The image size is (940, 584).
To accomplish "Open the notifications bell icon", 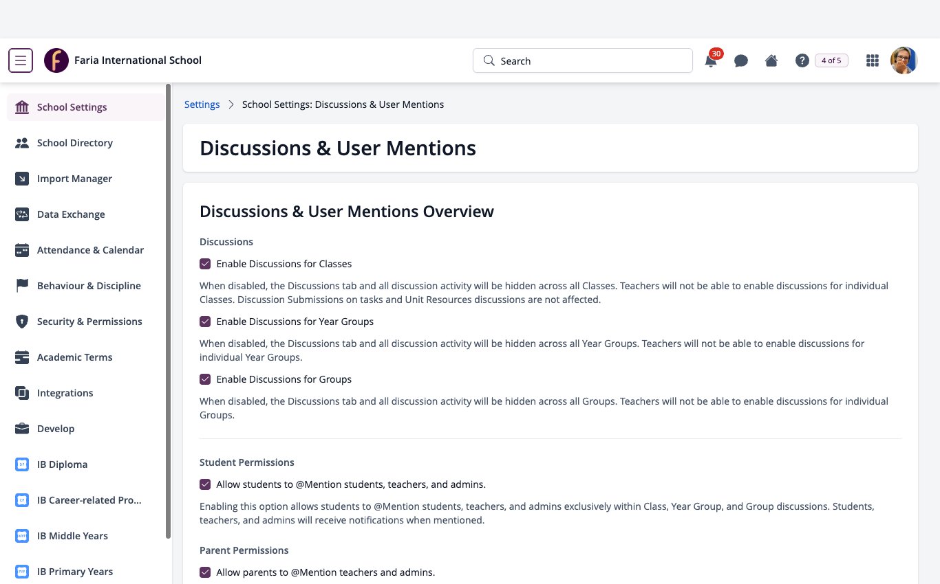I will [x=711, y=60].
